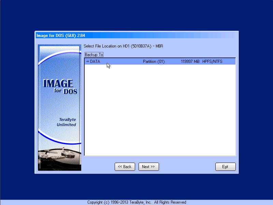Click the arrow icon beside DATA
Image resolution: width=273 pixels, height=205 pixels.
(x=87, y=61)
